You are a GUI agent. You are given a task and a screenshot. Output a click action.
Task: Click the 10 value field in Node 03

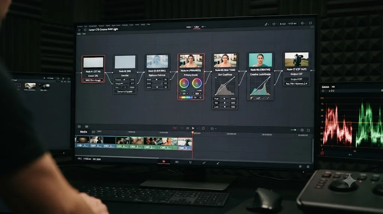[166, 87]
